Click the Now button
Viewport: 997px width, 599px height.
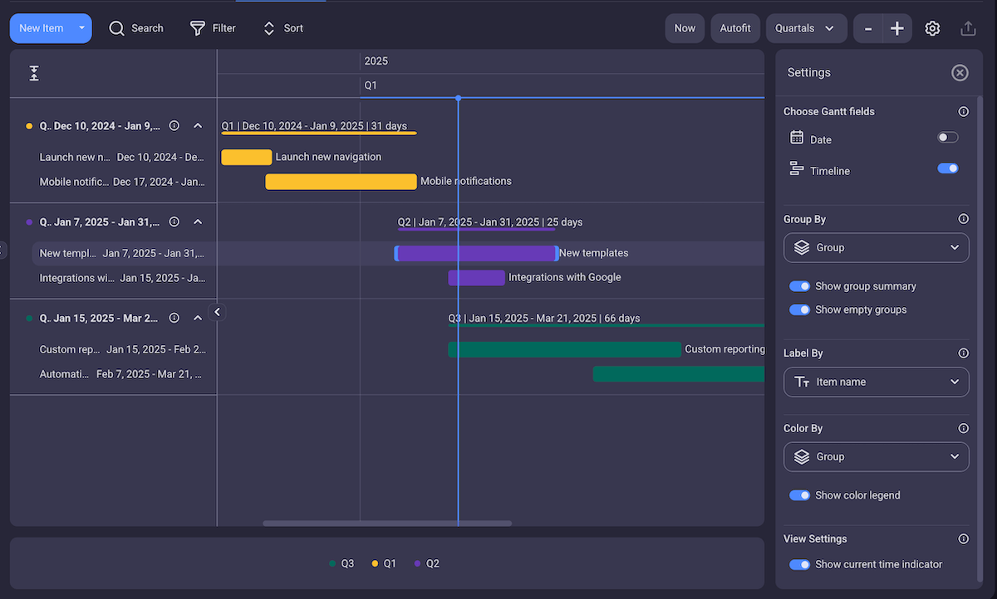pyautogui.click(x=685, y=28)
